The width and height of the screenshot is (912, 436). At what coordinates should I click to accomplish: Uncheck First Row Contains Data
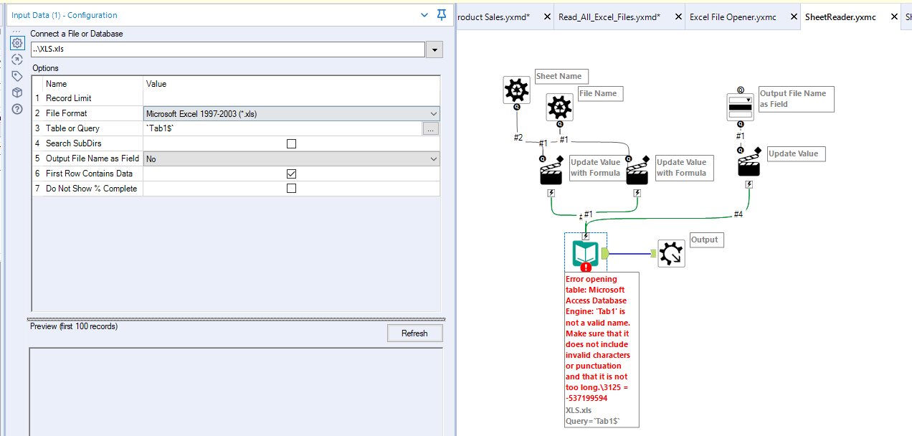[x=291, y=173]
